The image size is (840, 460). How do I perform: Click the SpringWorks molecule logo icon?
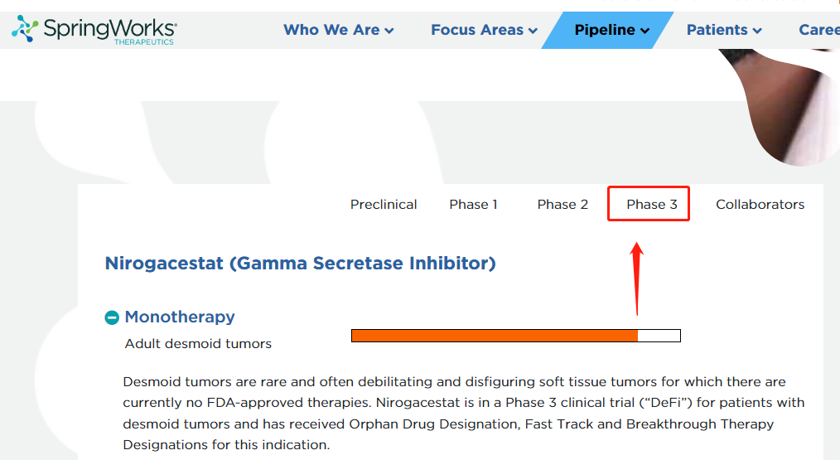pos(25,28)
